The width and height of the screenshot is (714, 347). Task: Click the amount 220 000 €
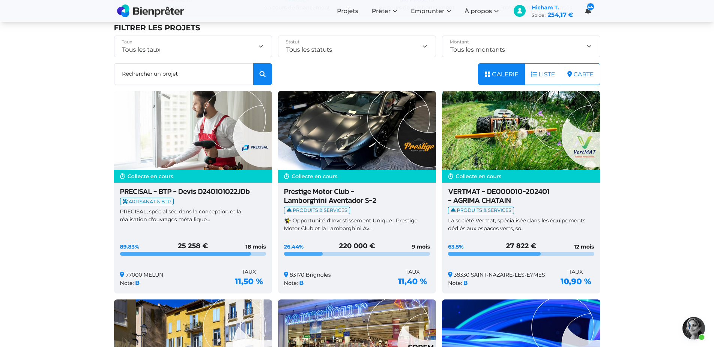[357, 246]
